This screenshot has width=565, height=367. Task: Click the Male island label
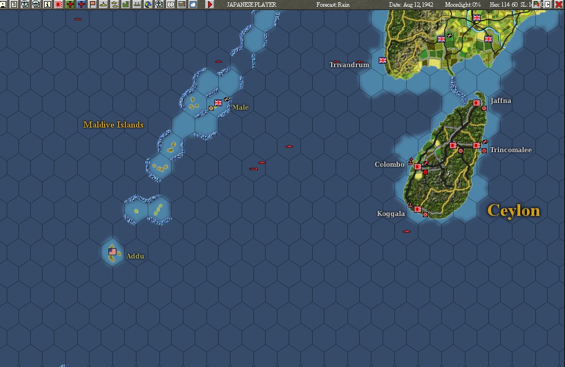click(x=241, y=107)
